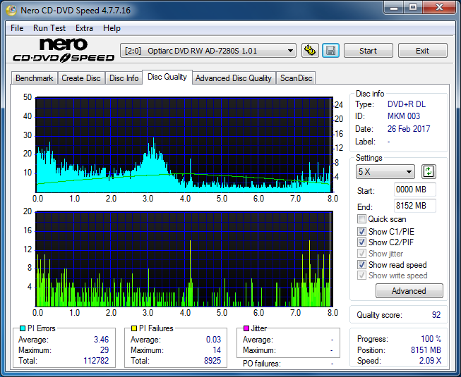Click PI Errors total 112782

pos(96,361)
